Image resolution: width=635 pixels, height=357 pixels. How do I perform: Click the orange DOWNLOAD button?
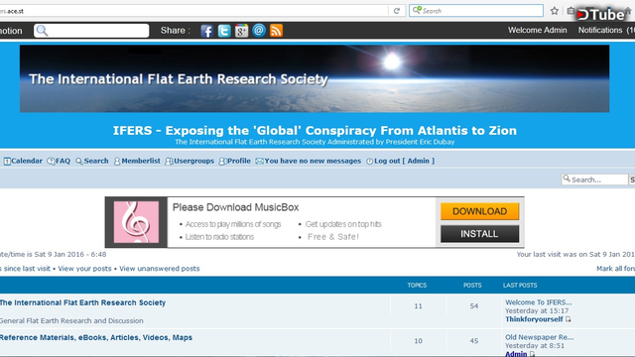[479, 211]
